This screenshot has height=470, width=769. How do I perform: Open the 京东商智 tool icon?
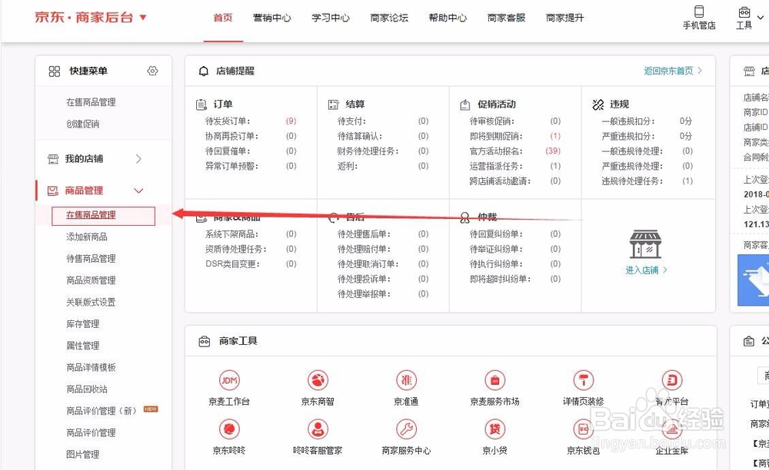click(318, 380)
